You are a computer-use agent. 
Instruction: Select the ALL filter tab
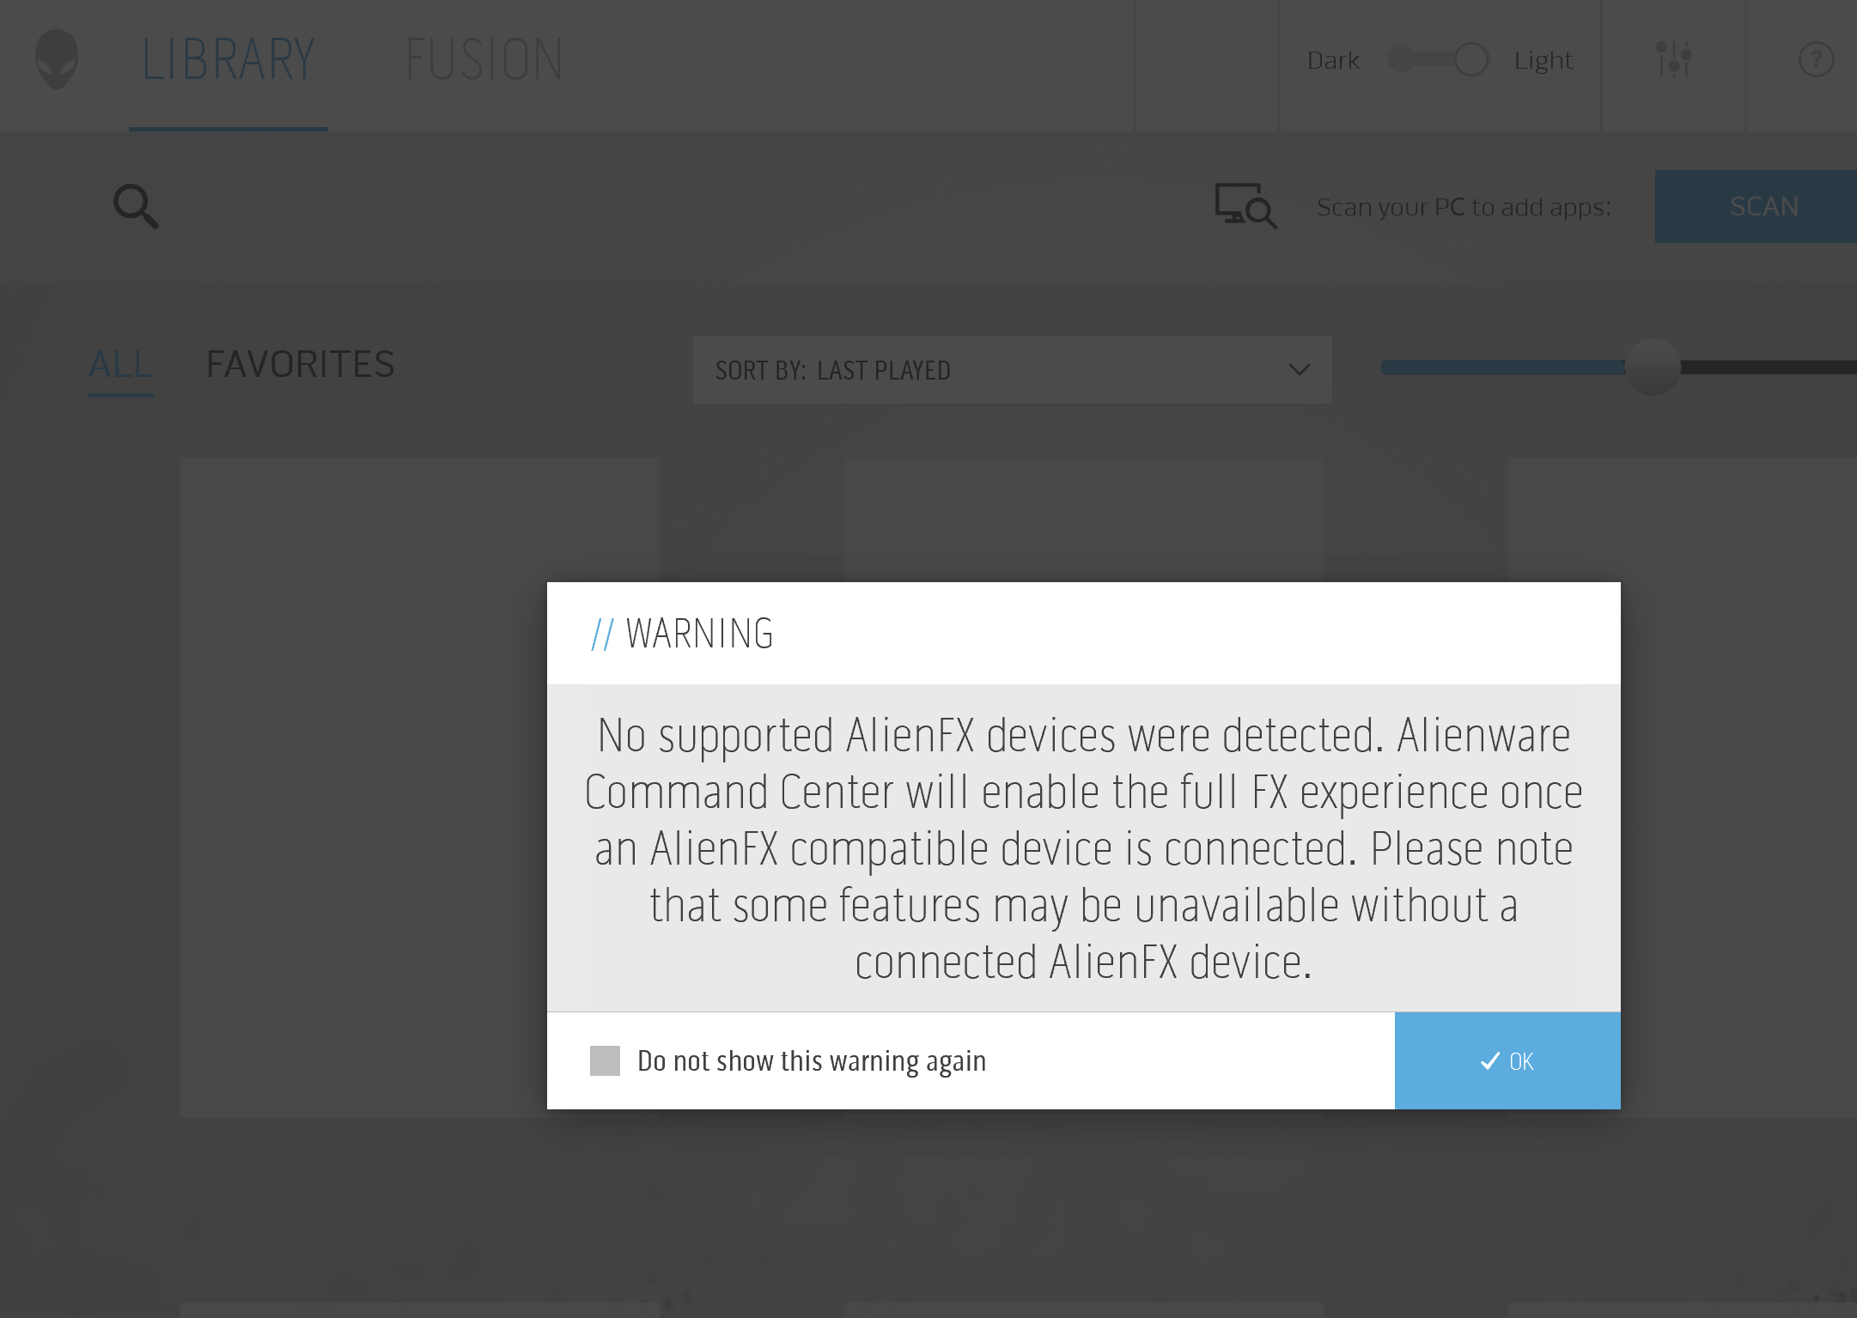click(x=121, y=365)
